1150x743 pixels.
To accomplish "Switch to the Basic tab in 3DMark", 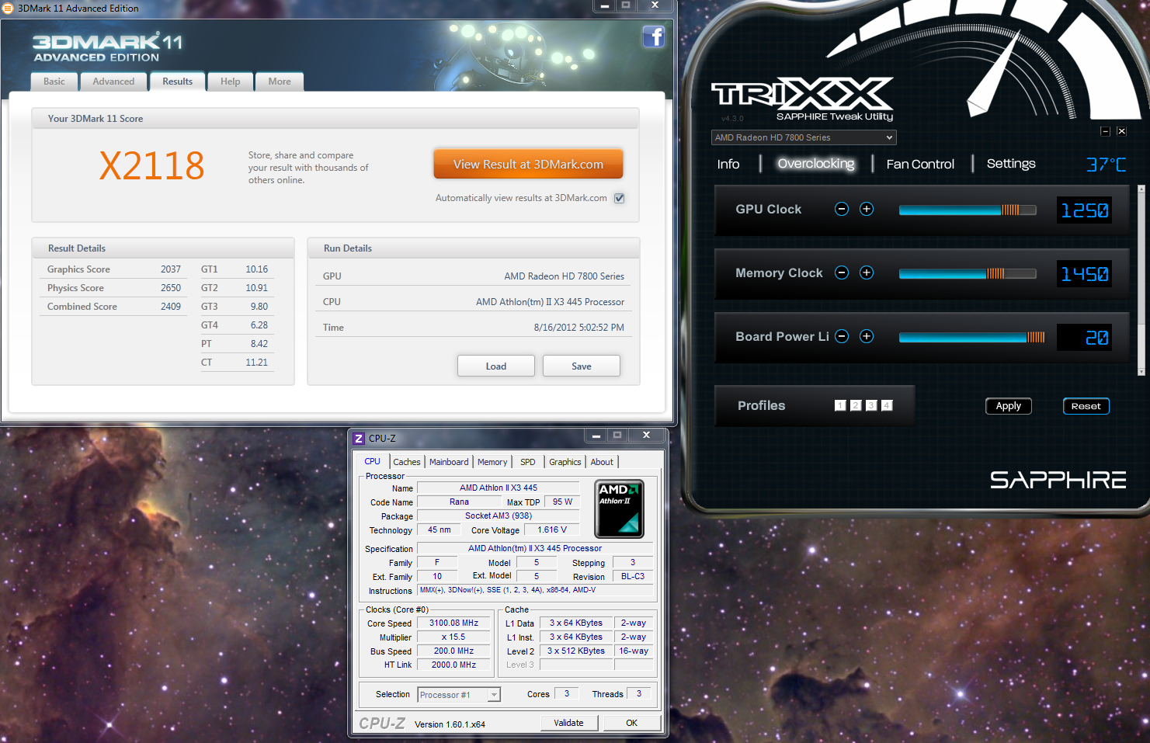I will click(54, 82).
